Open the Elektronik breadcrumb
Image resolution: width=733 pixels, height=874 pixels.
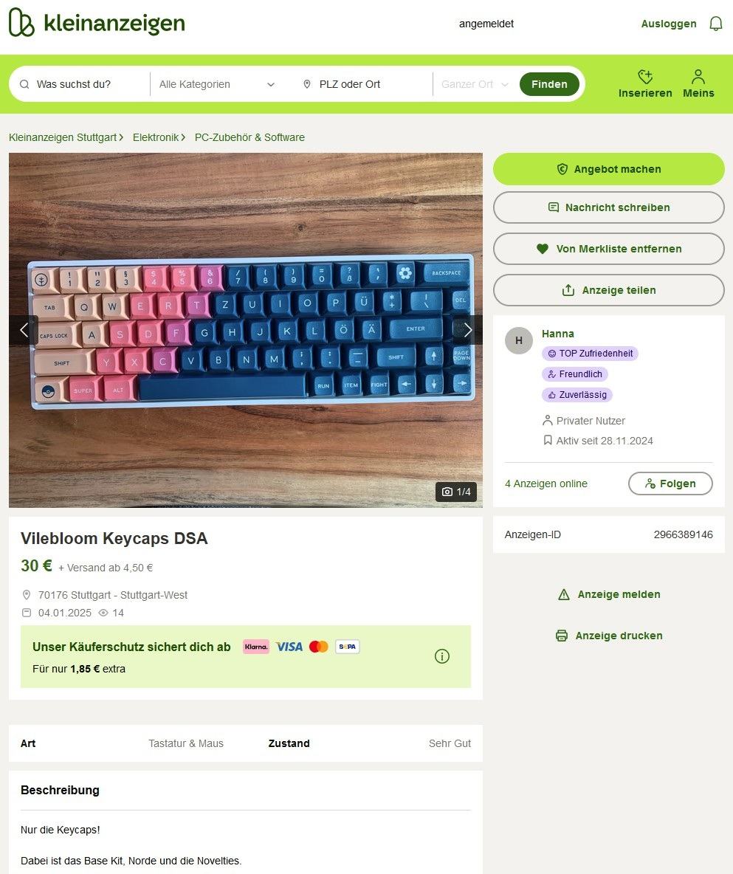tap(156, 137)
